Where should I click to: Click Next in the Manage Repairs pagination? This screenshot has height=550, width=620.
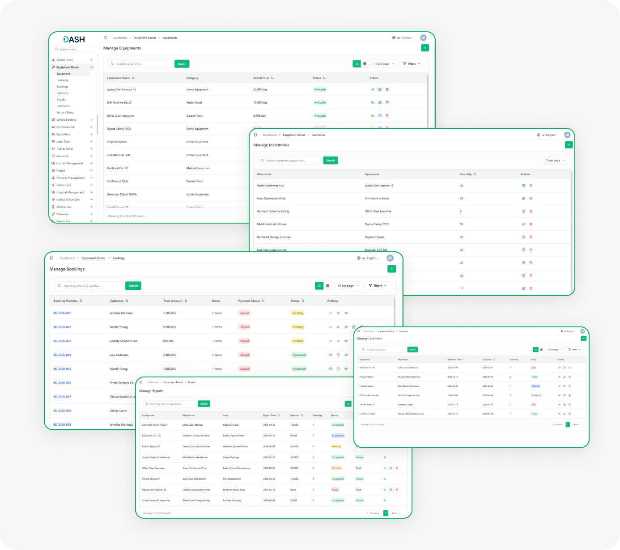(396, 513)
